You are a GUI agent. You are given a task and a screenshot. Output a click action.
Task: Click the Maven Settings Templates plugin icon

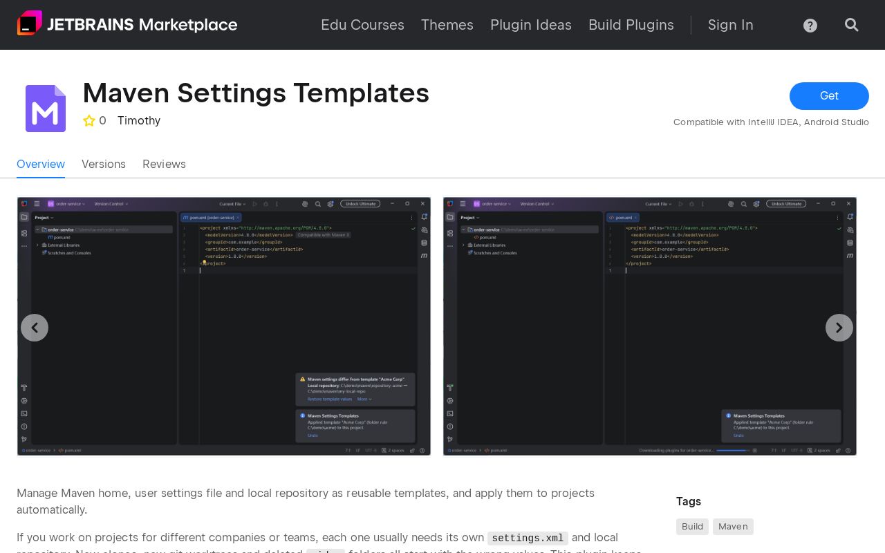(x=46, y=109)
